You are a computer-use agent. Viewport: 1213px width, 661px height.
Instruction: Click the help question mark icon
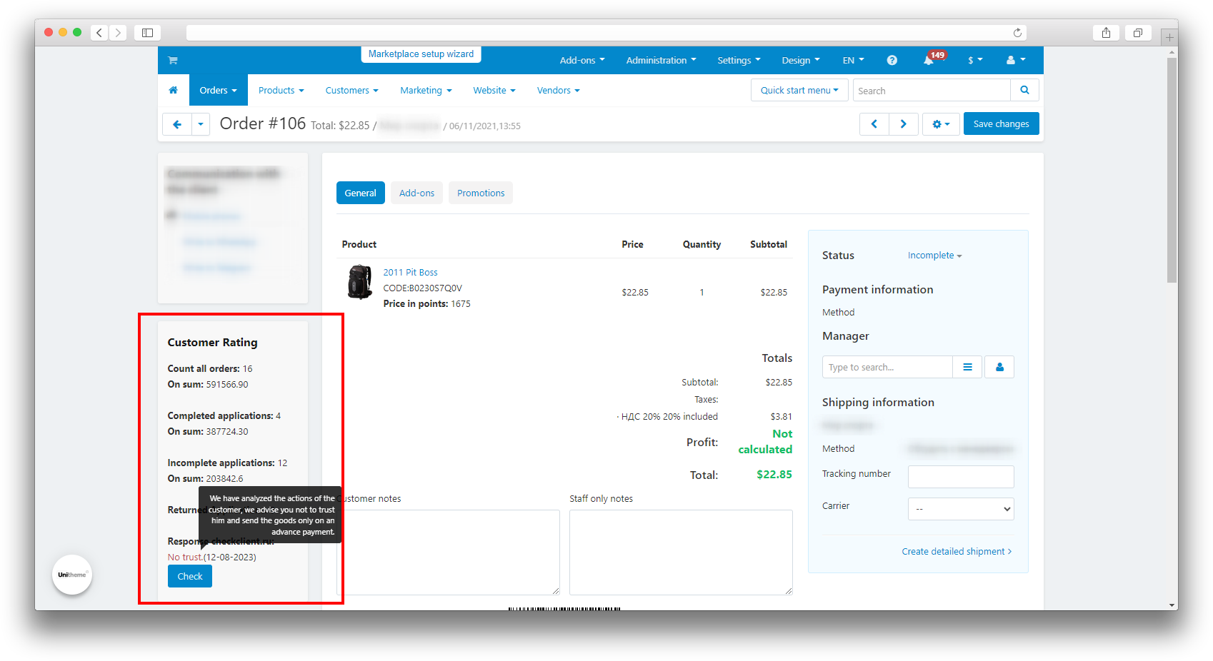(x=892, y=61)
